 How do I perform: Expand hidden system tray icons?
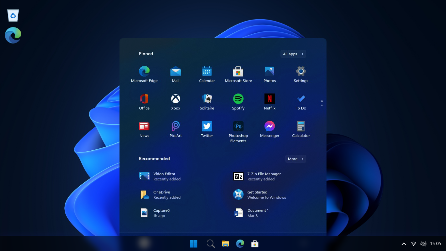(x=404, y=244)
